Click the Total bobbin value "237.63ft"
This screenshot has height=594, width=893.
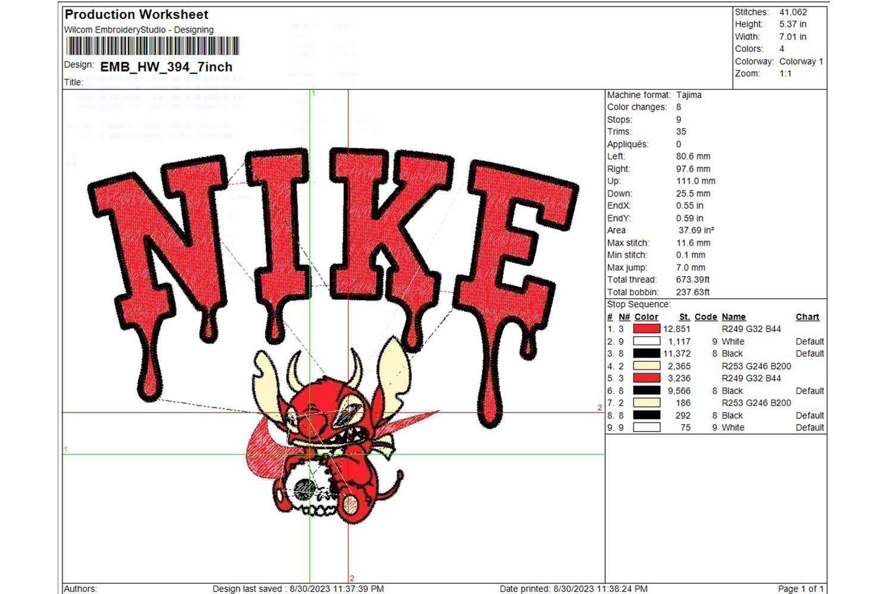coord(693,292)
